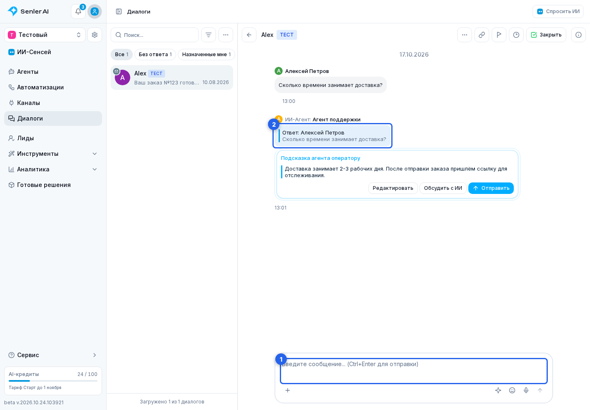Open Готовые решения section
Screen dimensions: 590x410
point(53,185)
